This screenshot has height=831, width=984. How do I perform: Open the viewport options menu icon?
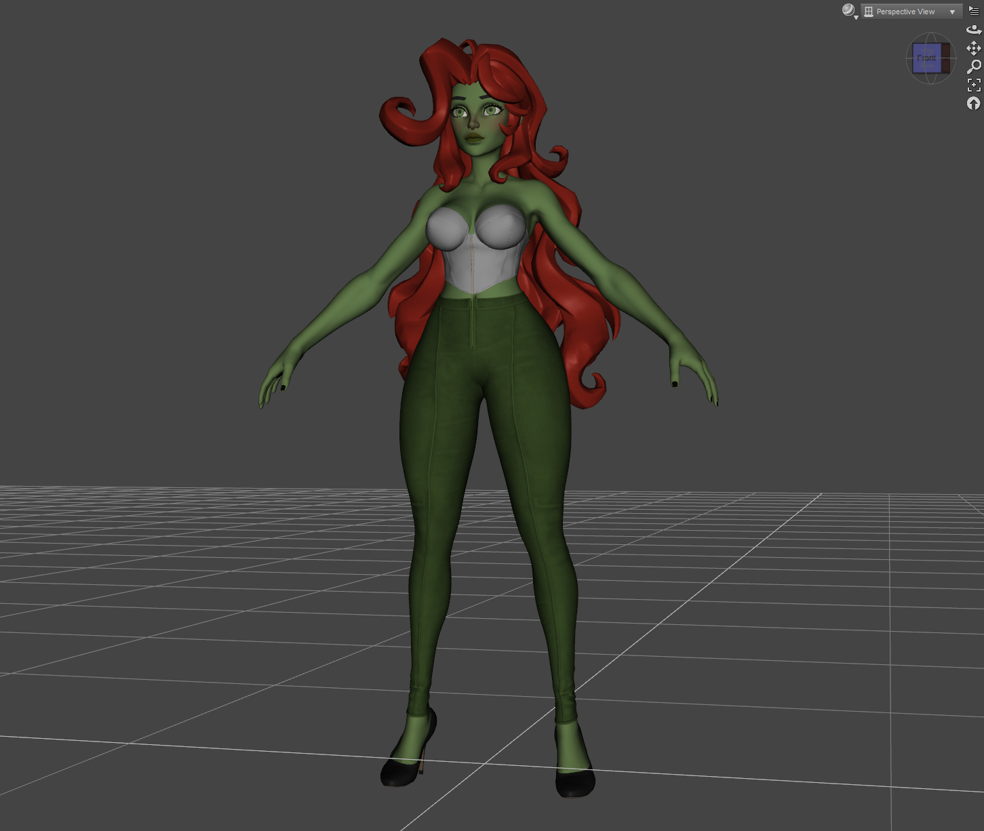pyautogui.click(x=974, y=11)
